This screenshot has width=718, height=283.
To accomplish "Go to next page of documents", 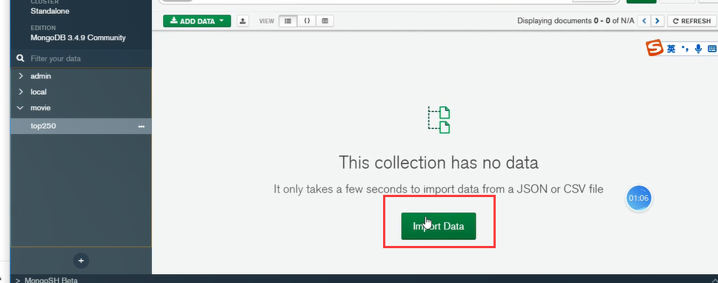I will (657, 21).
